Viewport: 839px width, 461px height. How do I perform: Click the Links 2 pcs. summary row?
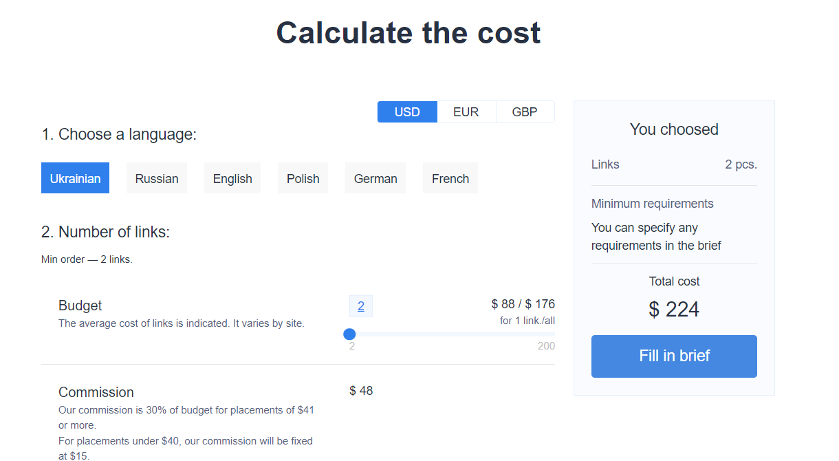point(674,164)
